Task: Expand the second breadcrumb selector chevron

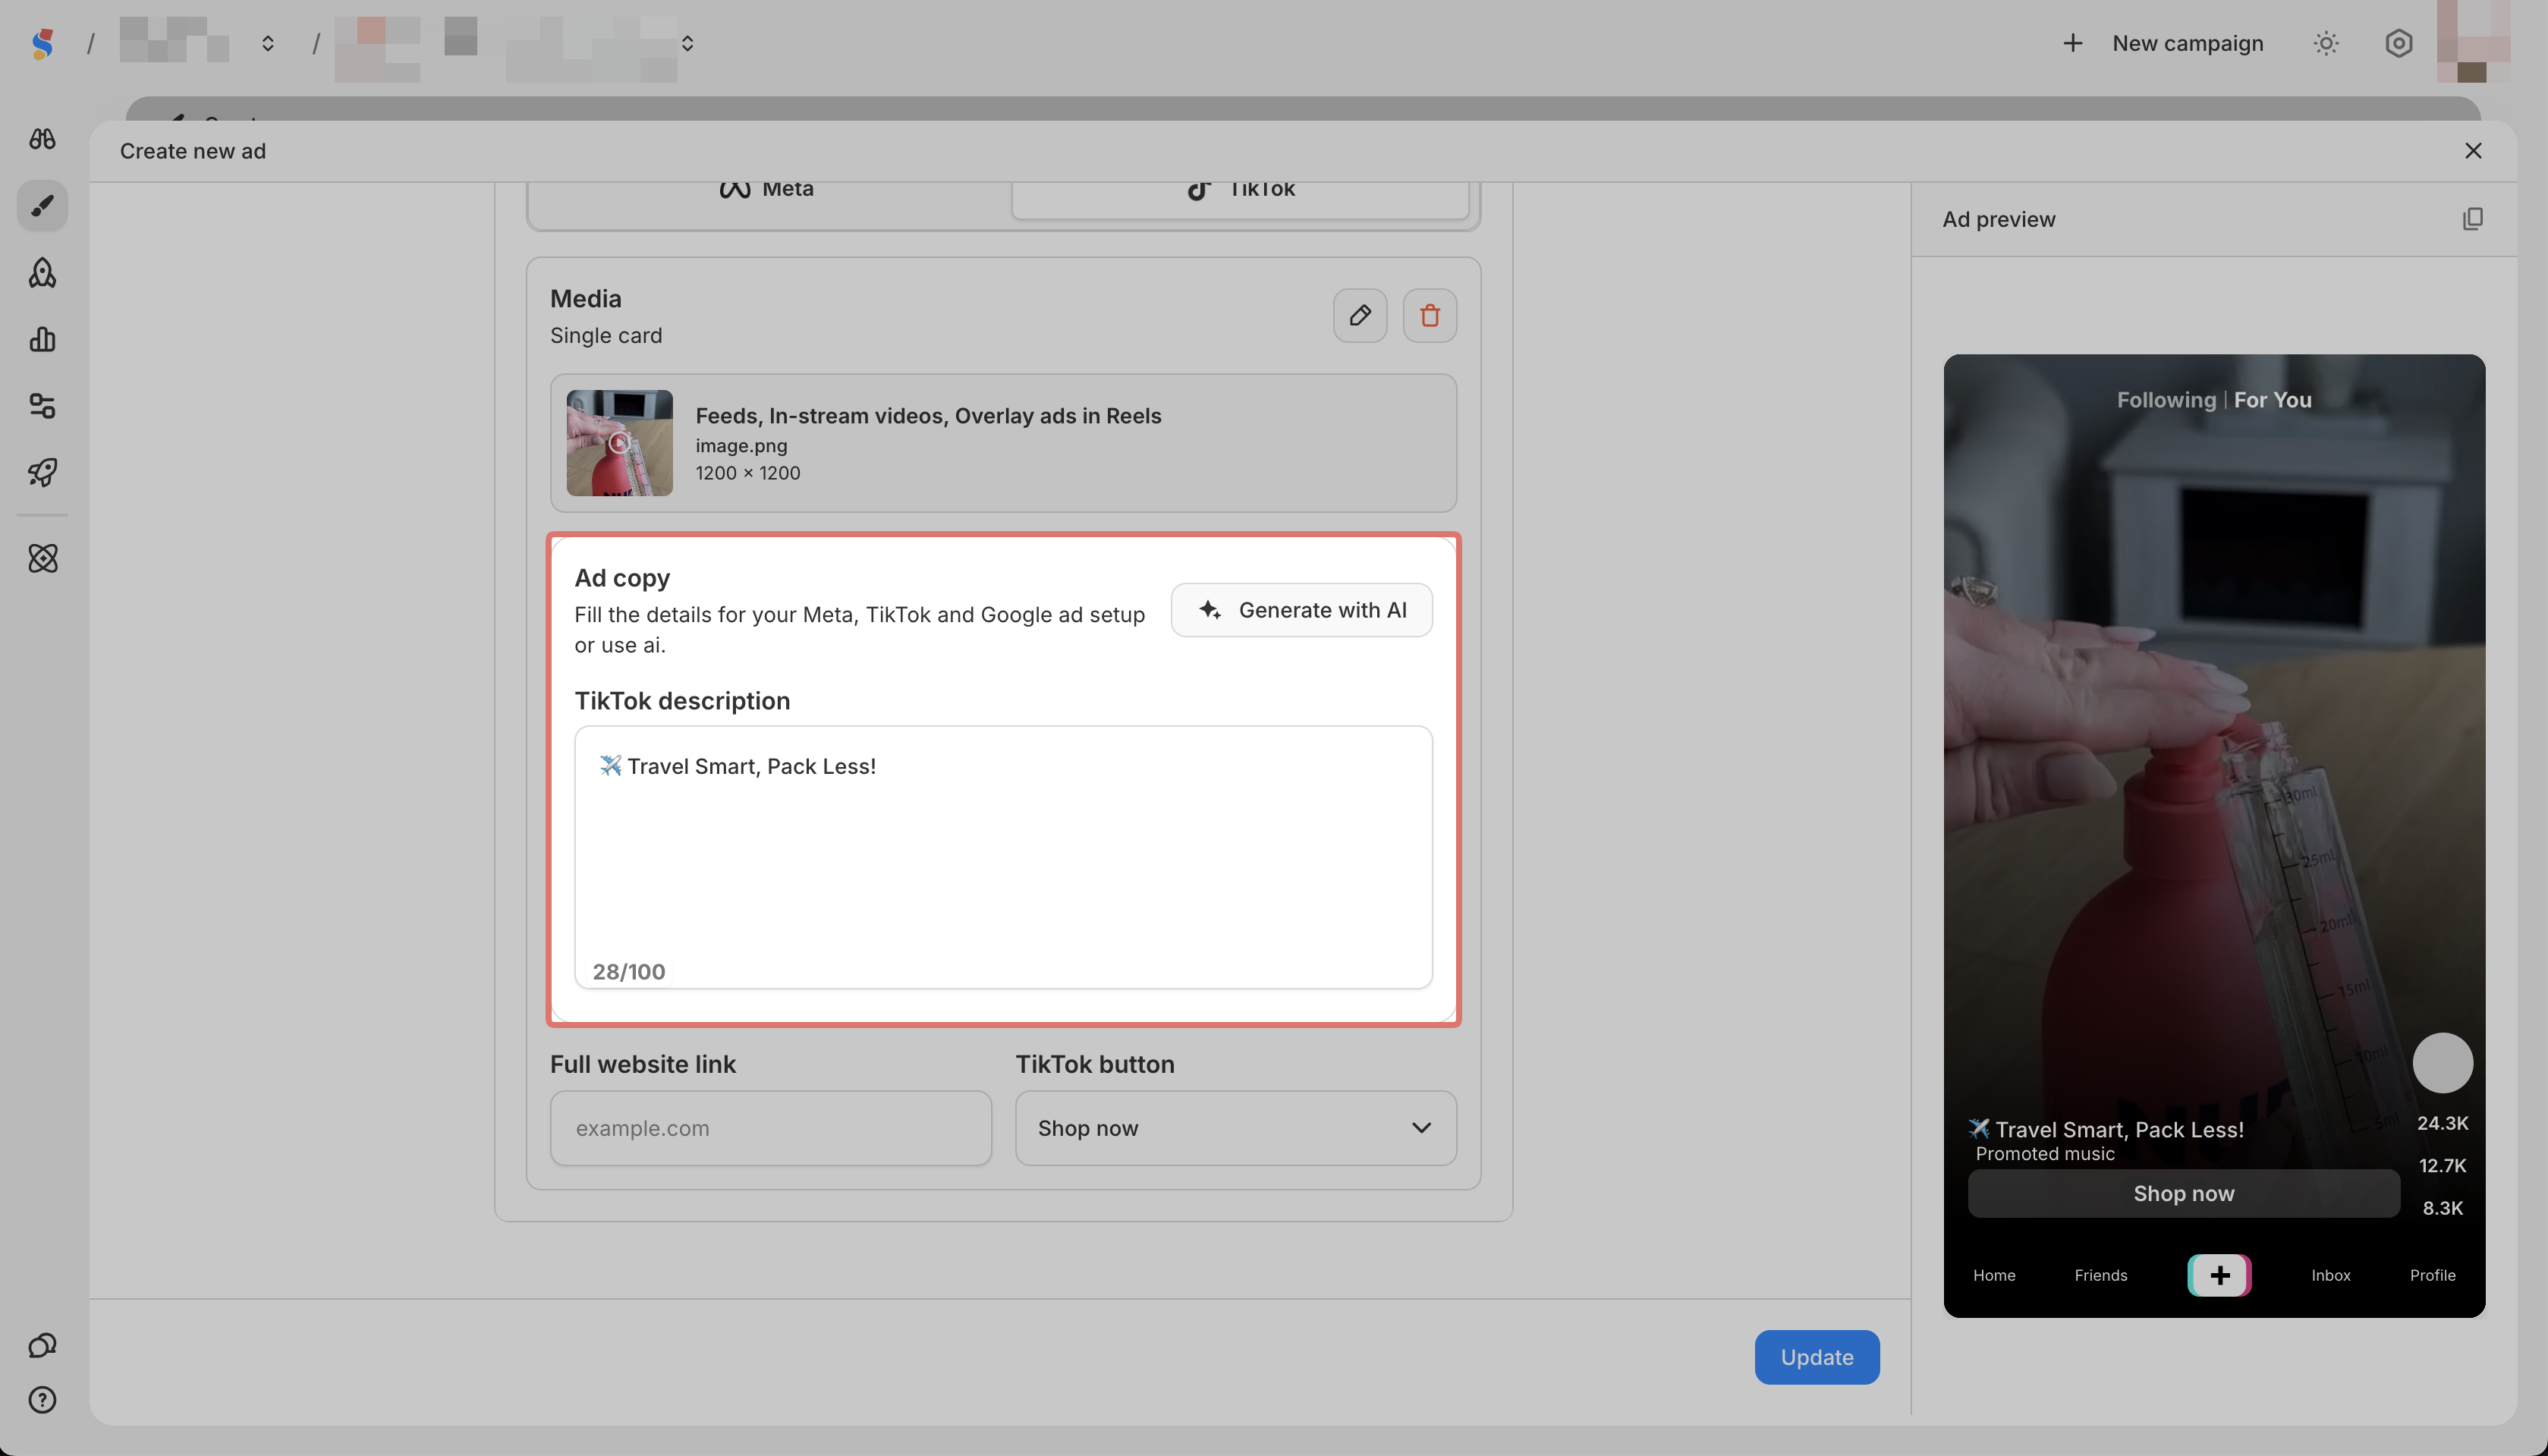Action: (x=687, y=43)
